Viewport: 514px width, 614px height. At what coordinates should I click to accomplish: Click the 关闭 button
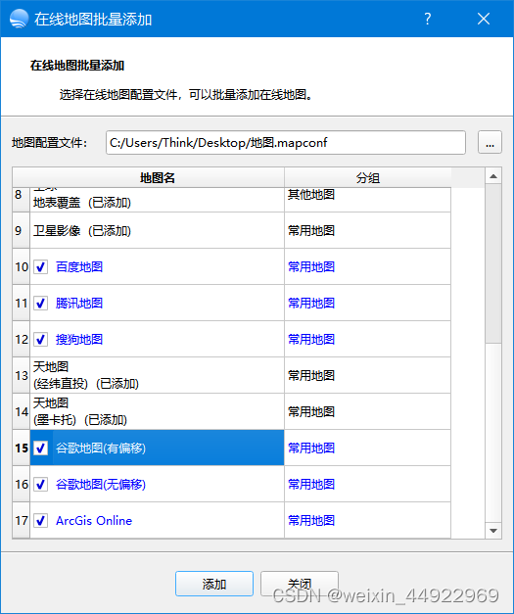(x=300, y=584)
